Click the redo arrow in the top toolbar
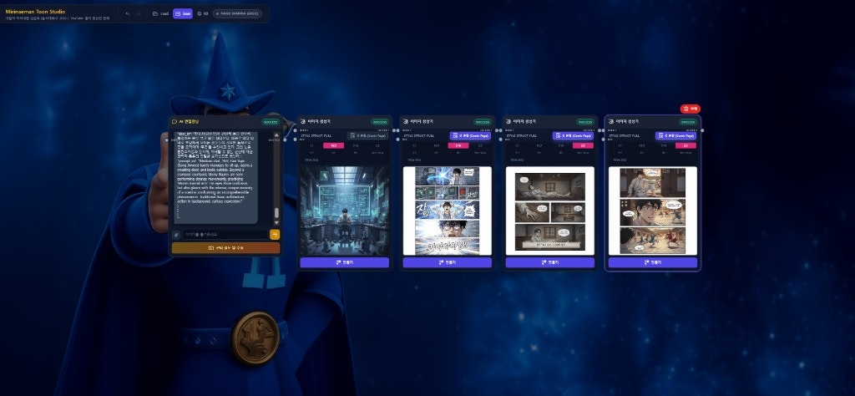Viewport: 855px width, 396px height. [x=139, y=13]
